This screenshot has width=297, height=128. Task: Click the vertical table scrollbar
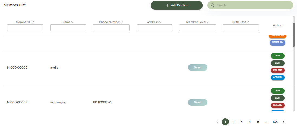click(x=293, y=35)
